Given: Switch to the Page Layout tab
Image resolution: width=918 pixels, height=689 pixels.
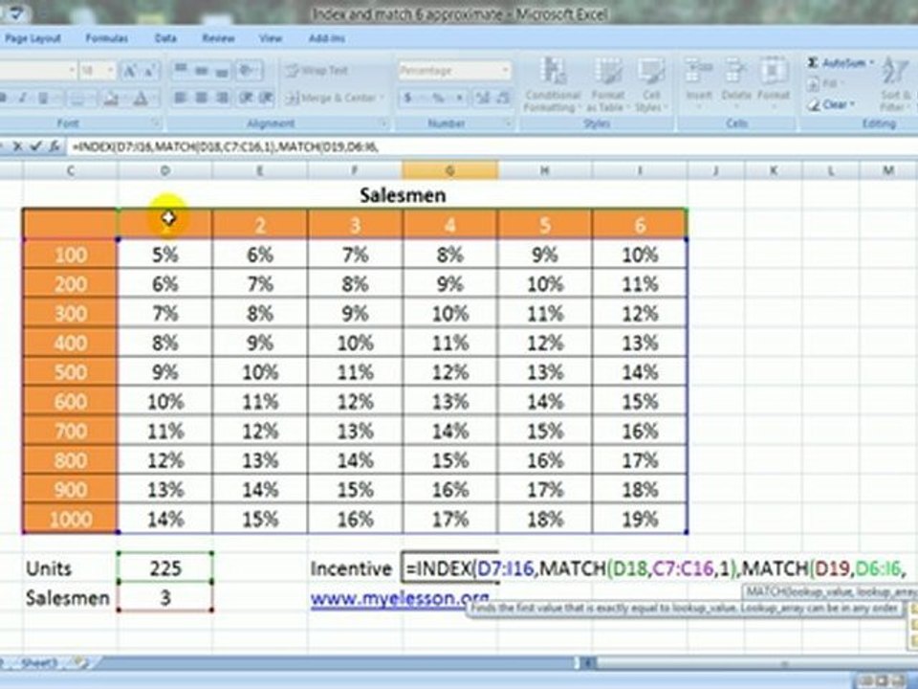Looking at the screenshot, I should pos(33,38).
